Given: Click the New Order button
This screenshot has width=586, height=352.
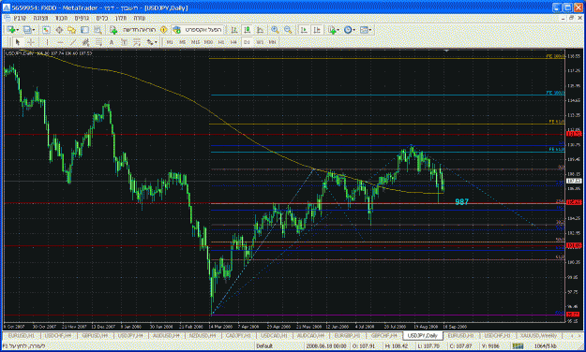Looking at the screenshot, I should click(133, 30).
